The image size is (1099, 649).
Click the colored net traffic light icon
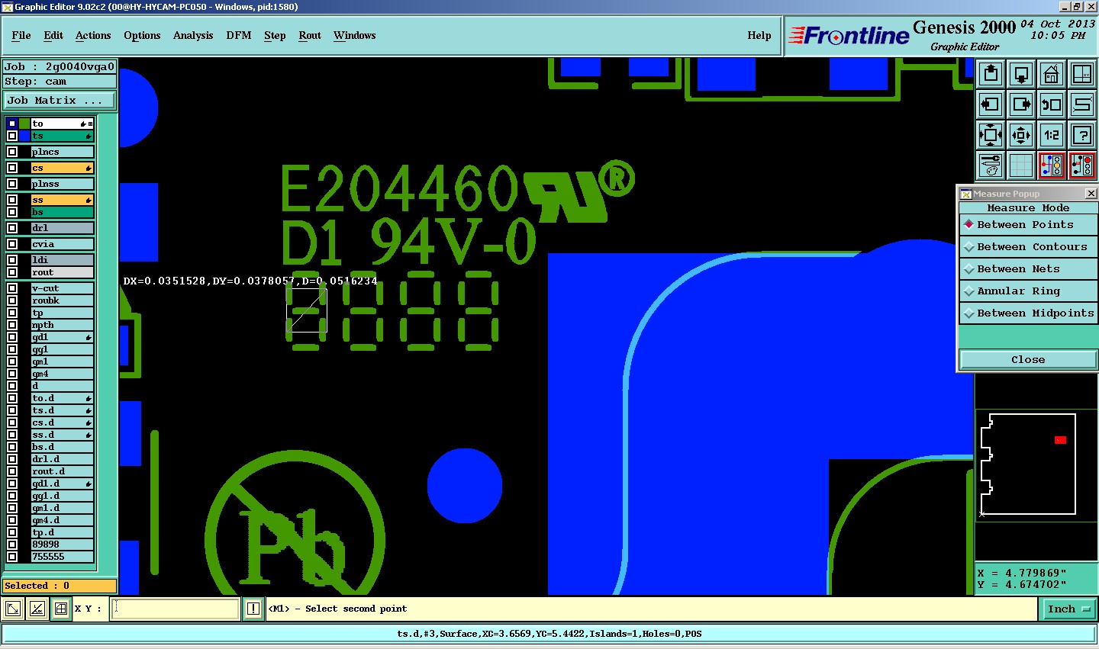[x=1052, y=165]
